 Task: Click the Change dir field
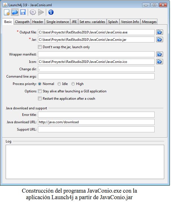point(96,69)
